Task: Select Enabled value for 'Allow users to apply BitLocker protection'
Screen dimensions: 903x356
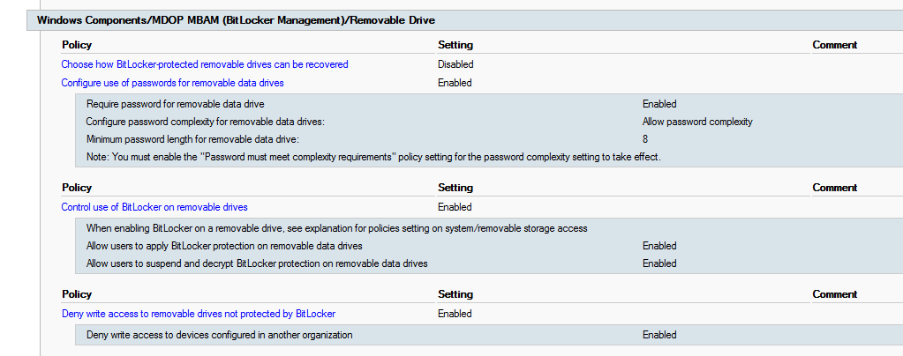Action: tap(659, 246)
